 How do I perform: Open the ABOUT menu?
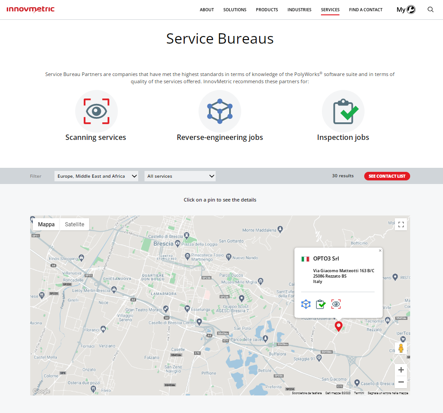click(207, 9)
